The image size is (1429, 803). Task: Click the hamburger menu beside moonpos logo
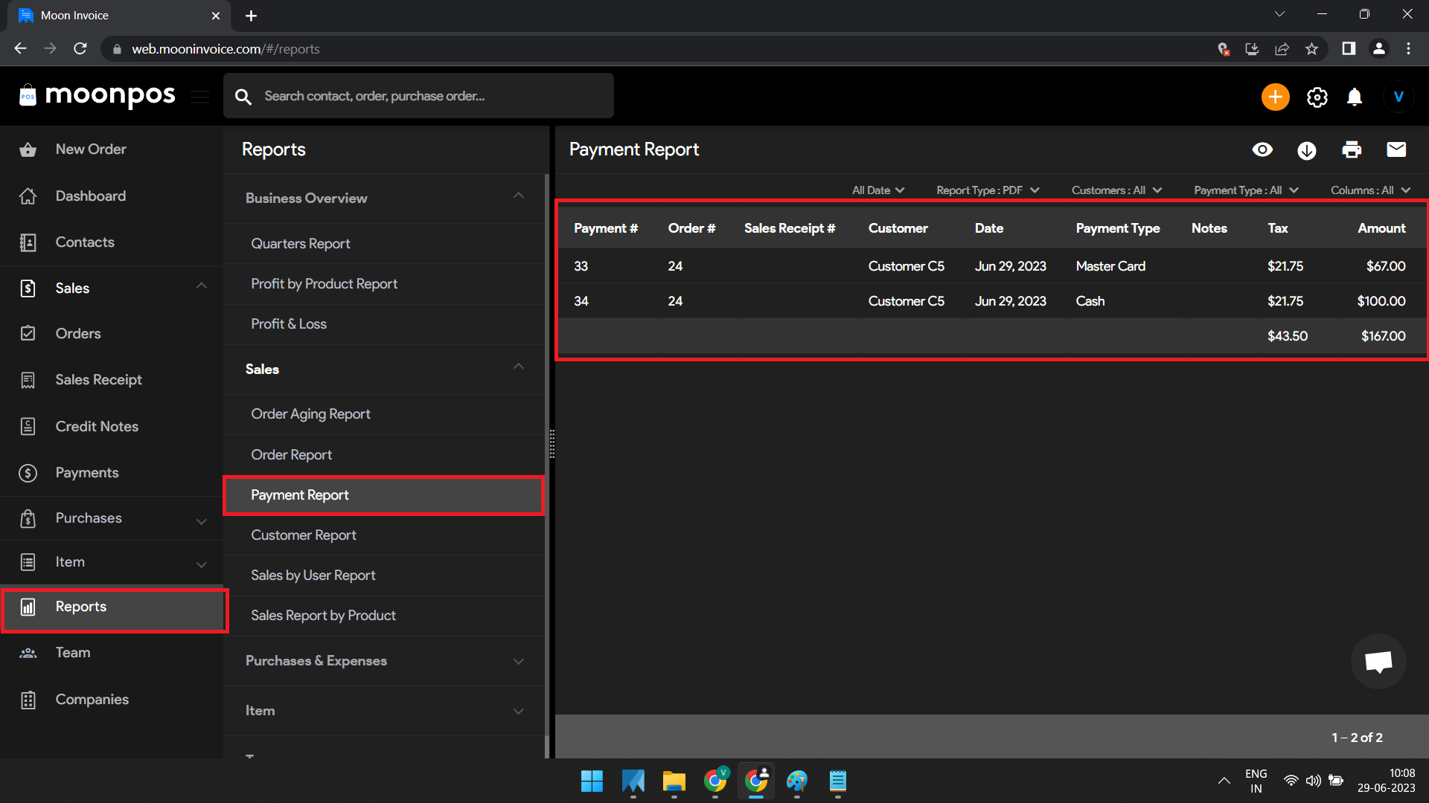pyautogui.click(x=199, y=97)
